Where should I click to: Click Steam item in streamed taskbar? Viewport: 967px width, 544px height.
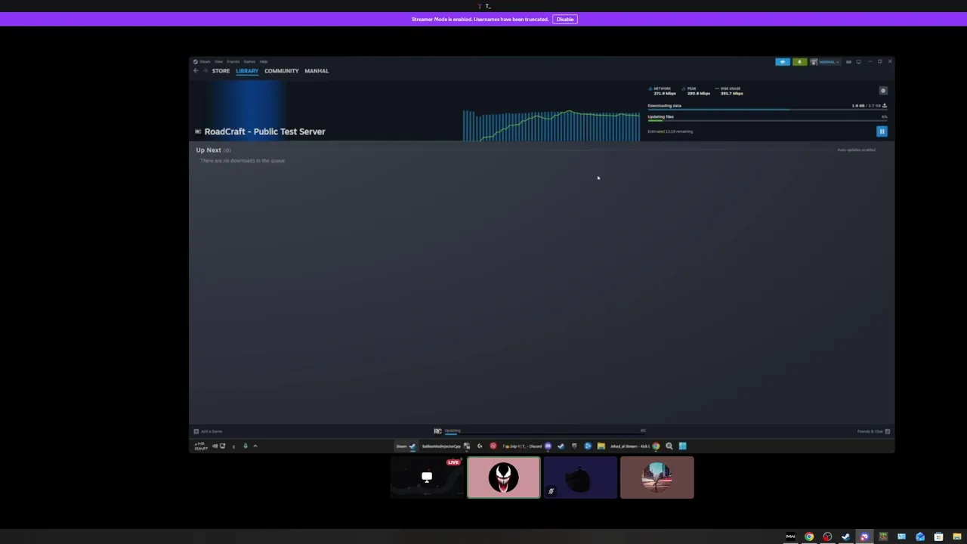pyautogui.click(x=406, y=446)
